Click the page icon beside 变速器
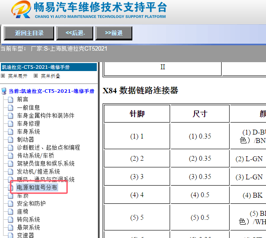The height and width of the screenshot is (238, 266). click(x=11, y=235)
